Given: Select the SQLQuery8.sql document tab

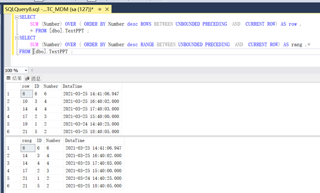Looking at the screenshot, I should pos(58,9).
